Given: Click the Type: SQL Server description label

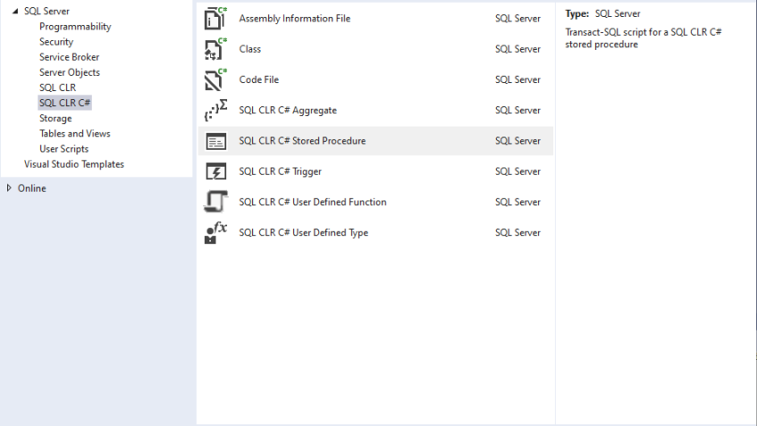Looking at the screenshot, I should pos(603,13).
